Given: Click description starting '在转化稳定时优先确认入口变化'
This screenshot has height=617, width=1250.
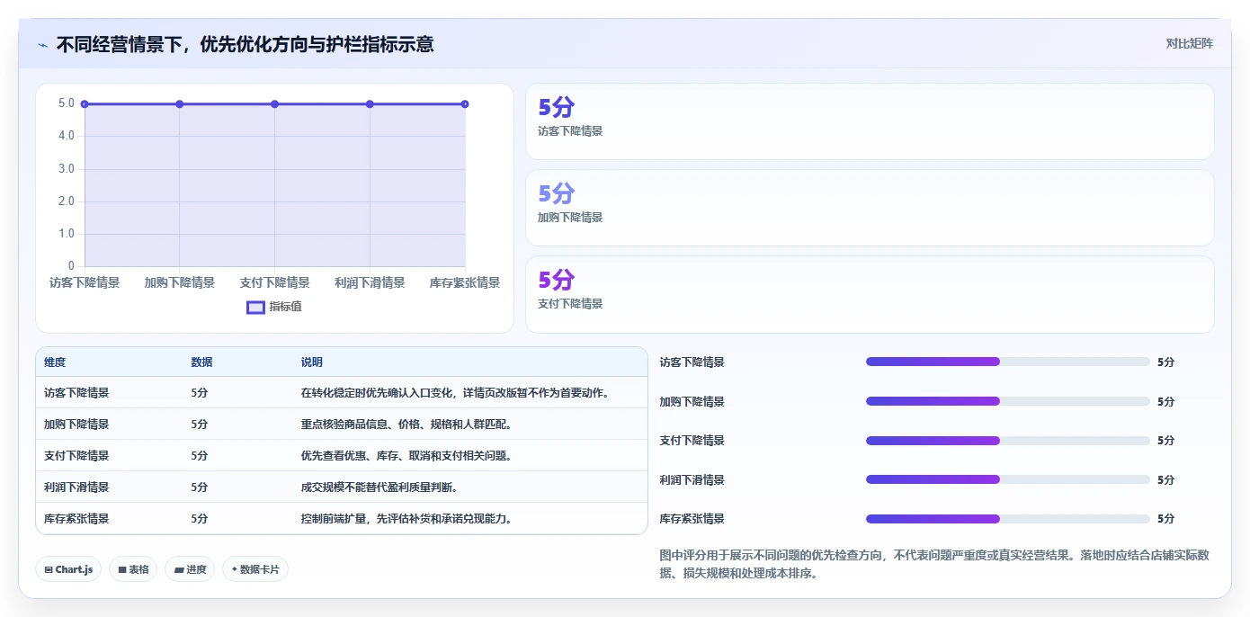Looking at the screenshot, I should 455,393.
